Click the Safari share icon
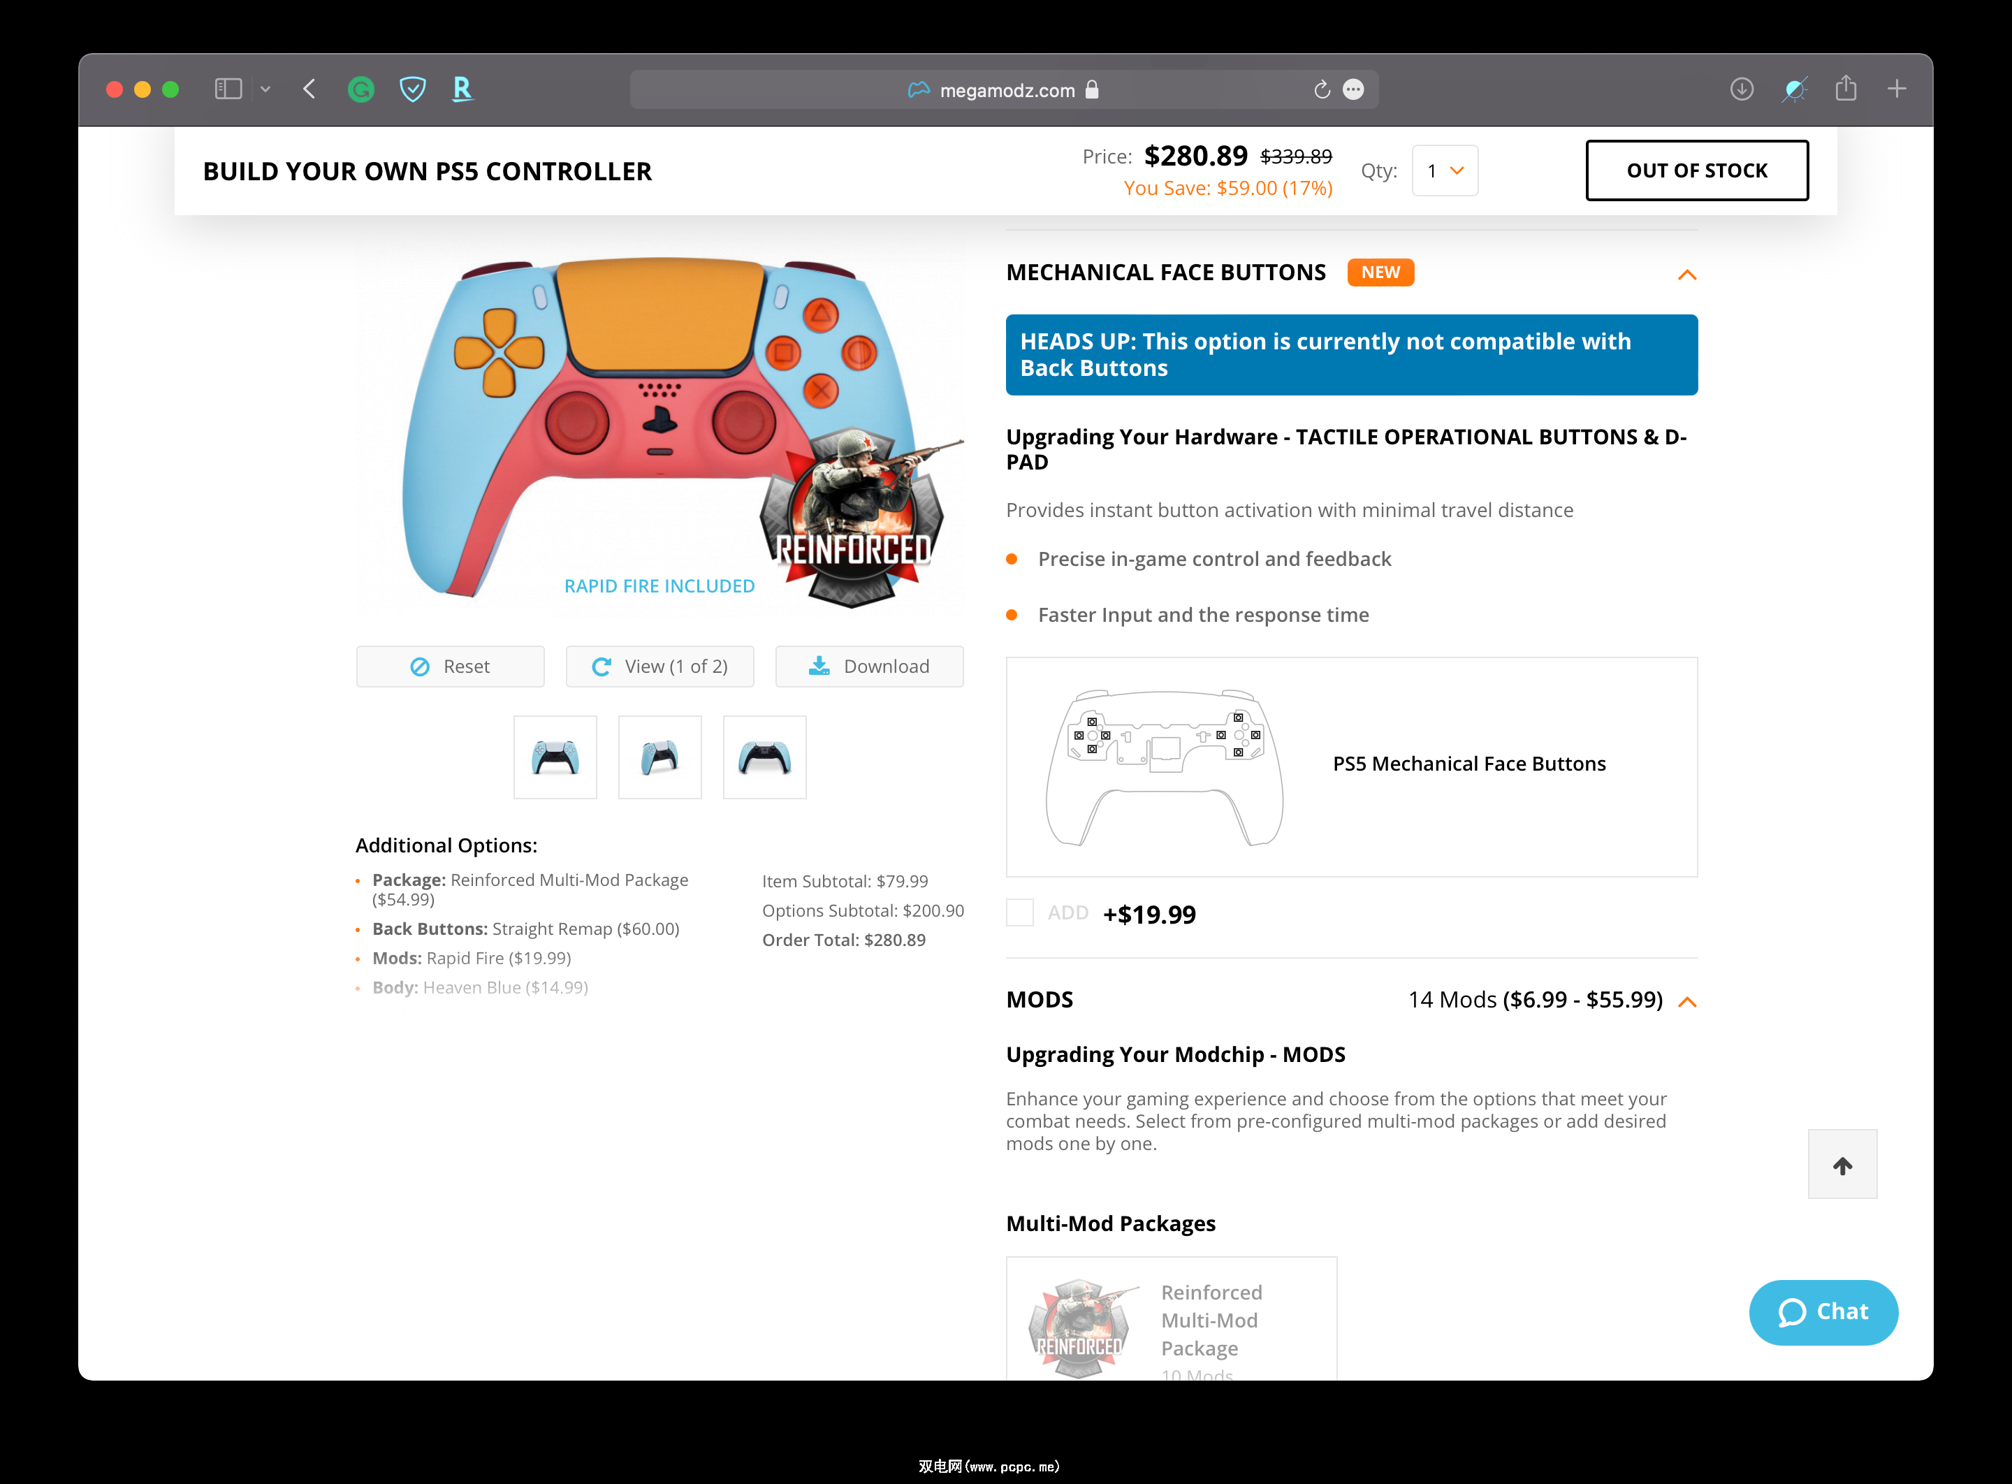The height and width of the screenshot is (1484, 2012). pos(1846,88)
